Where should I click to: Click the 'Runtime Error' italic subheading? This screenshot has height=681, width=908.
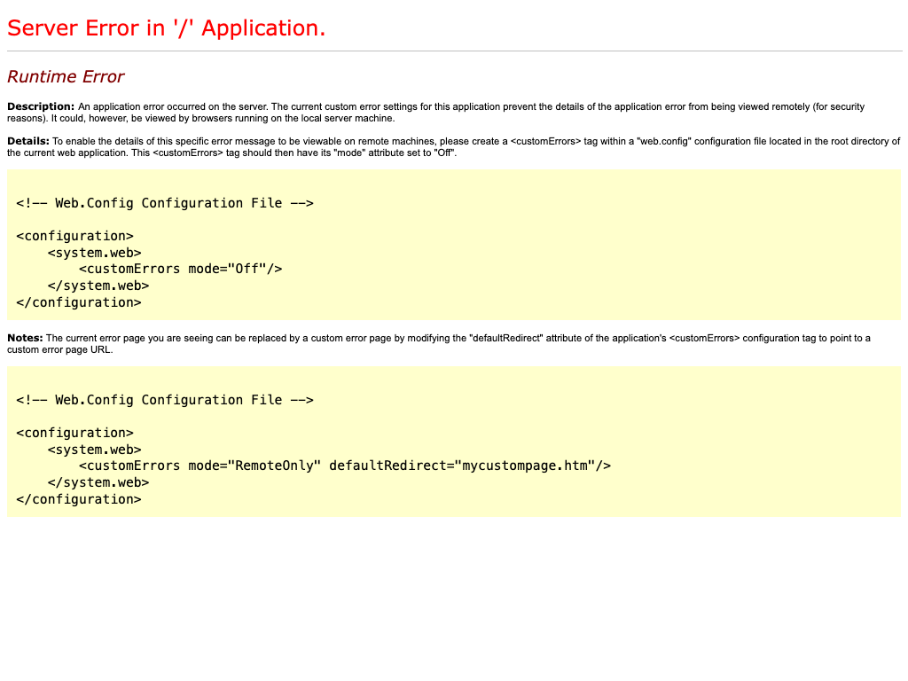pos(66,77)
